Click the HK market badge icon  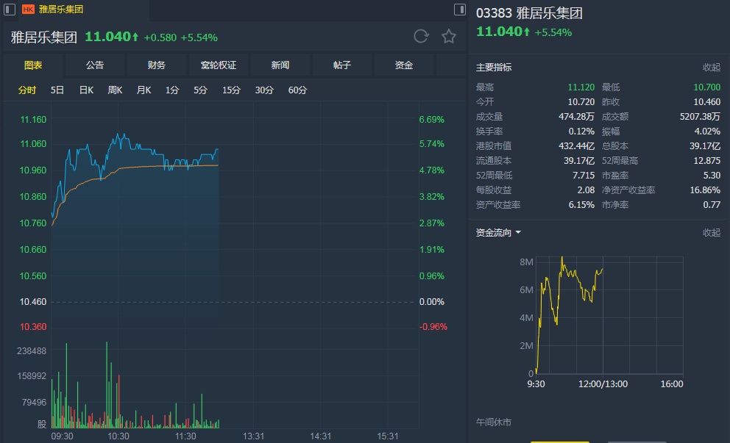(28, 10)
